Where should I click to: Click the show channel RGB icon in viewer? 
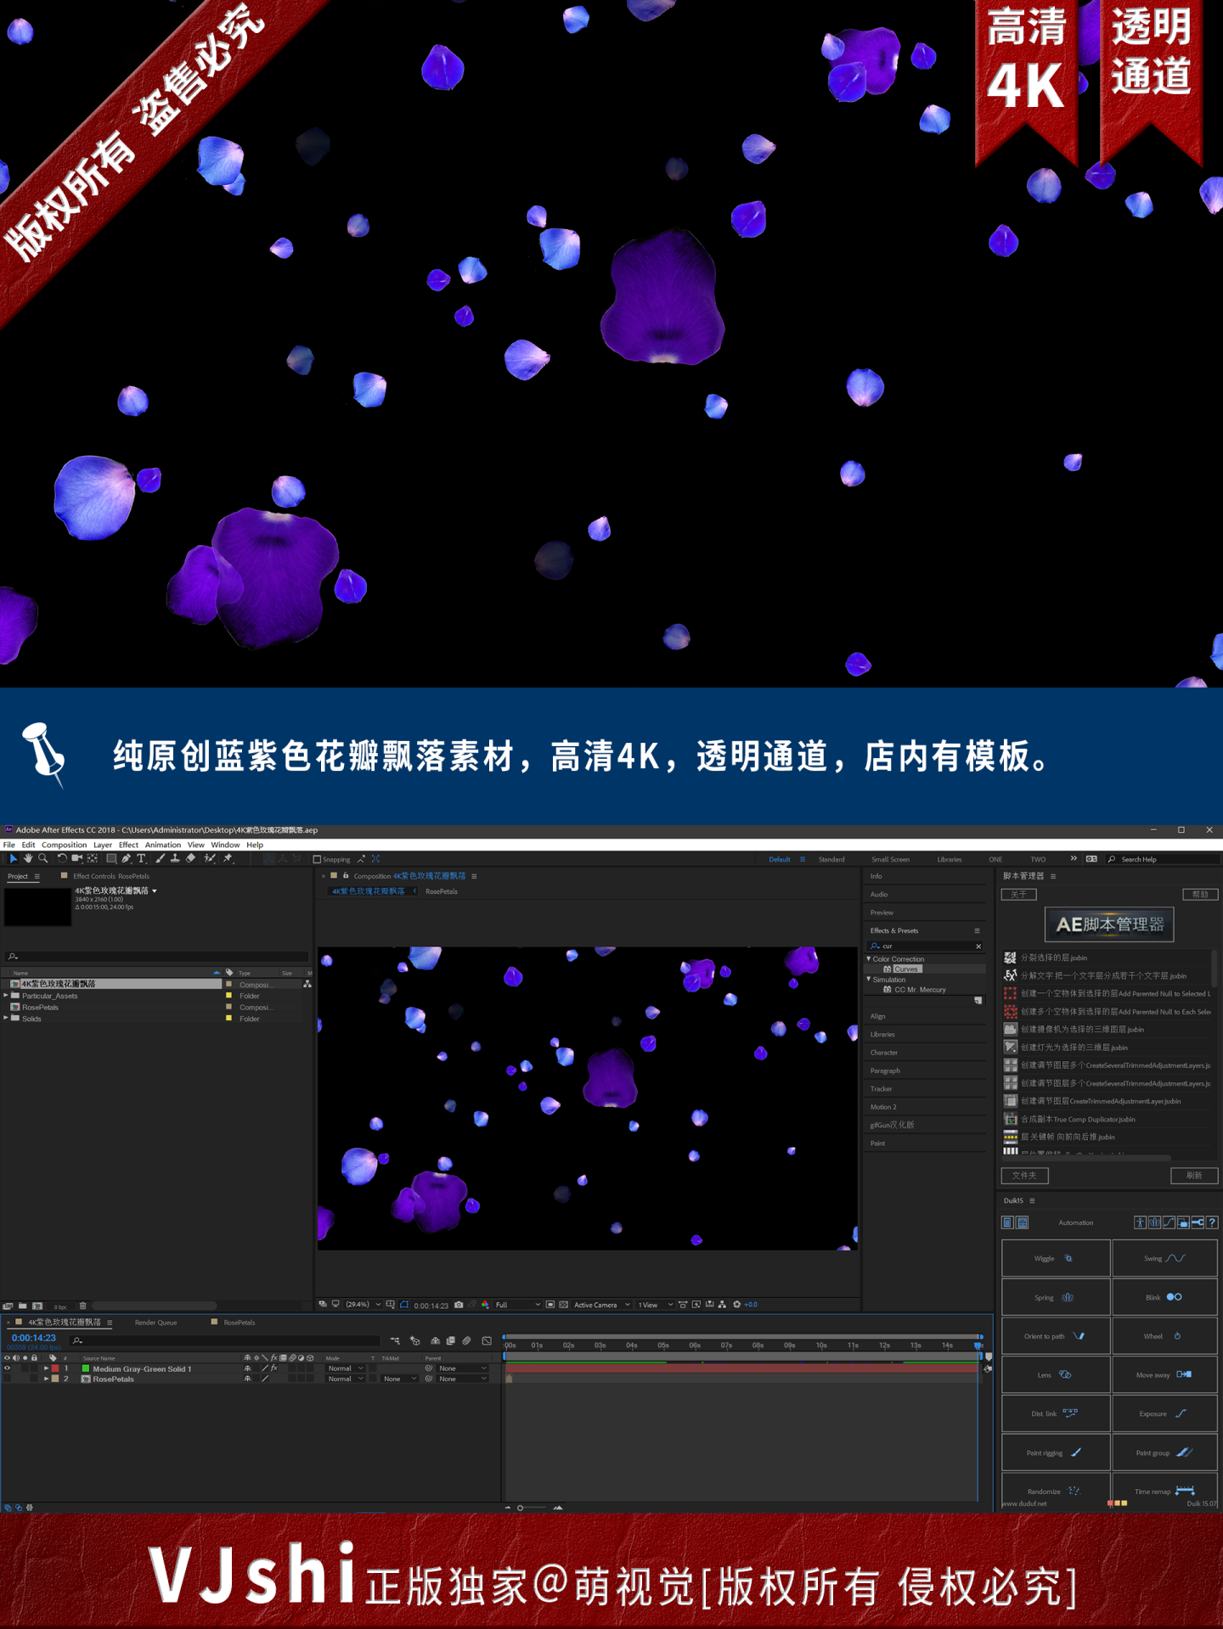point(485,1305)
